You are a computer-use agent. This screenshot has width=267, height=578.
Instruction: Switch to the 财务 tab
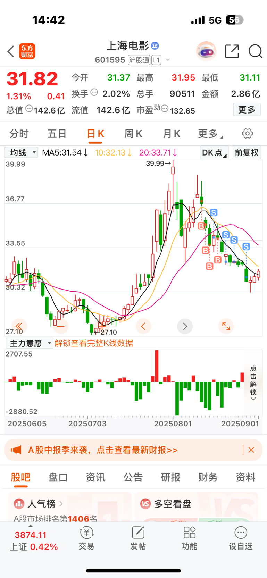point(208,477)
